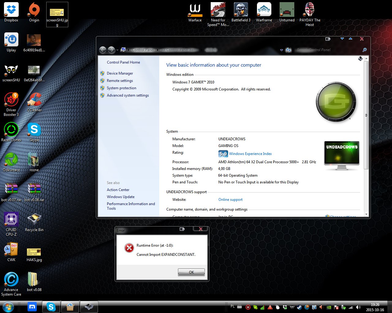Screen dimensions: 392x313
Task: Click the UNDEADCROWS monitor logo image
Action: (342, 156)
